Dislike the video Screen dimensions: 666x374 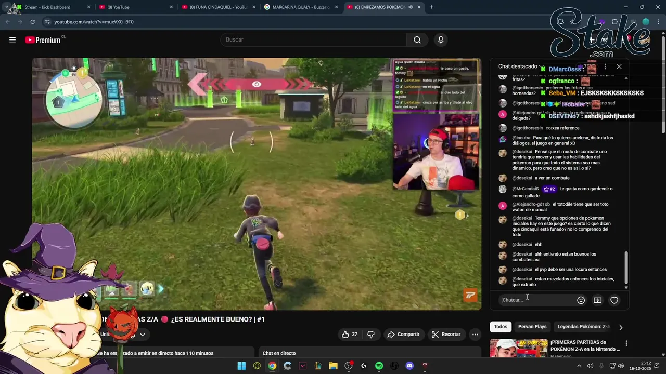(371, 335)
